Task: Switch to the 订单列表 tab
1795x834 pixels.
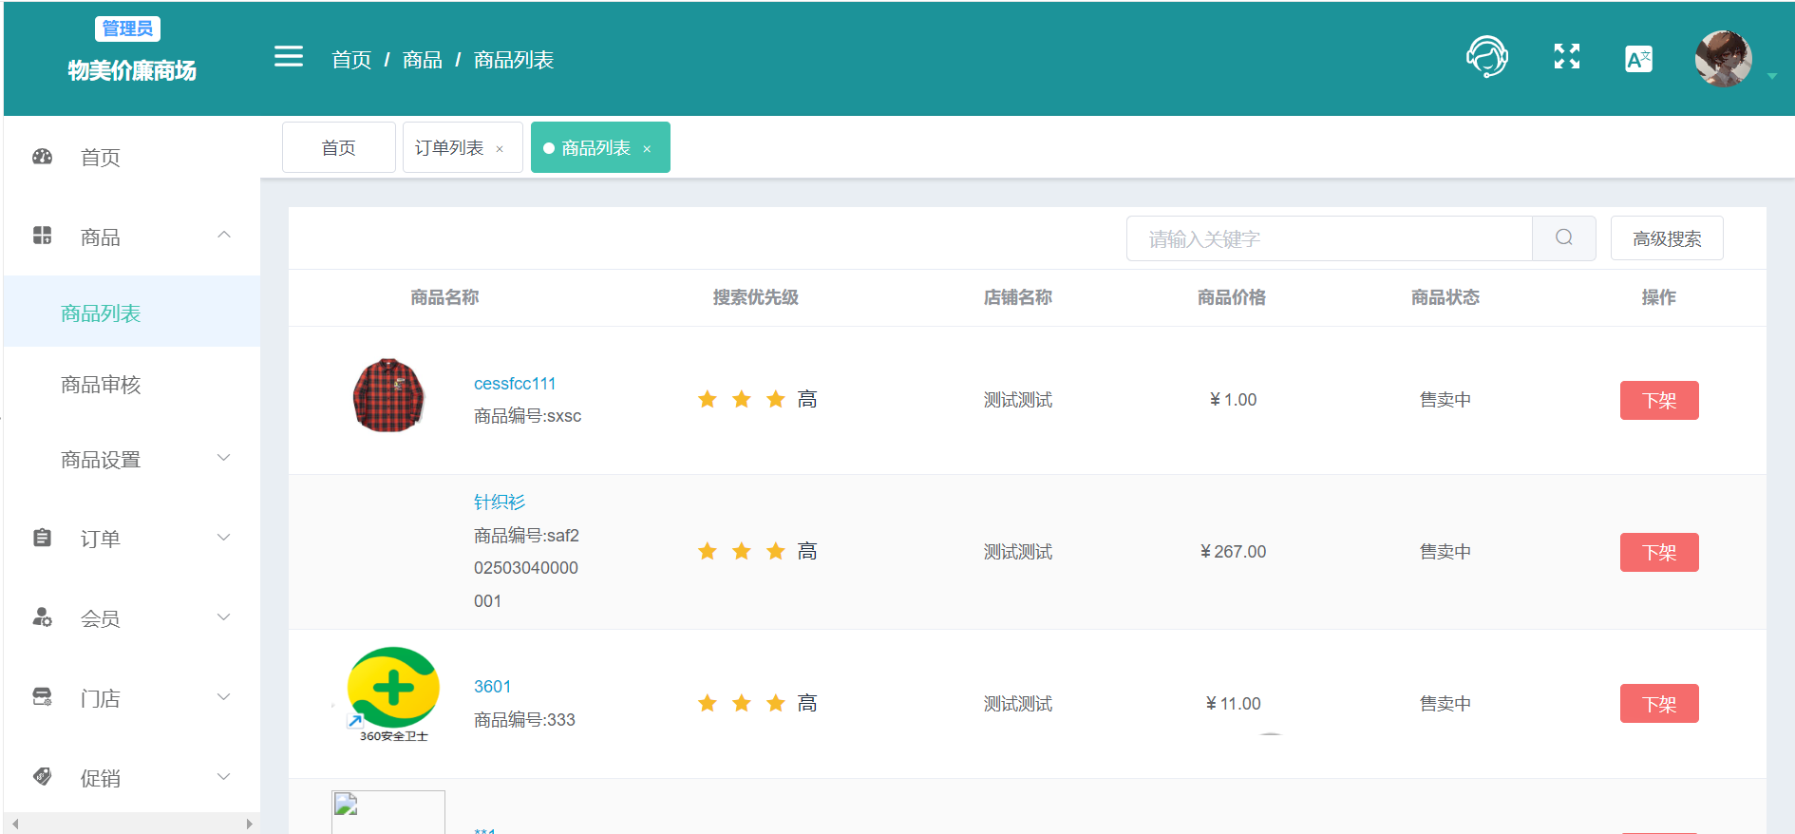Action: pyautogui.click(x=449, y=148)
